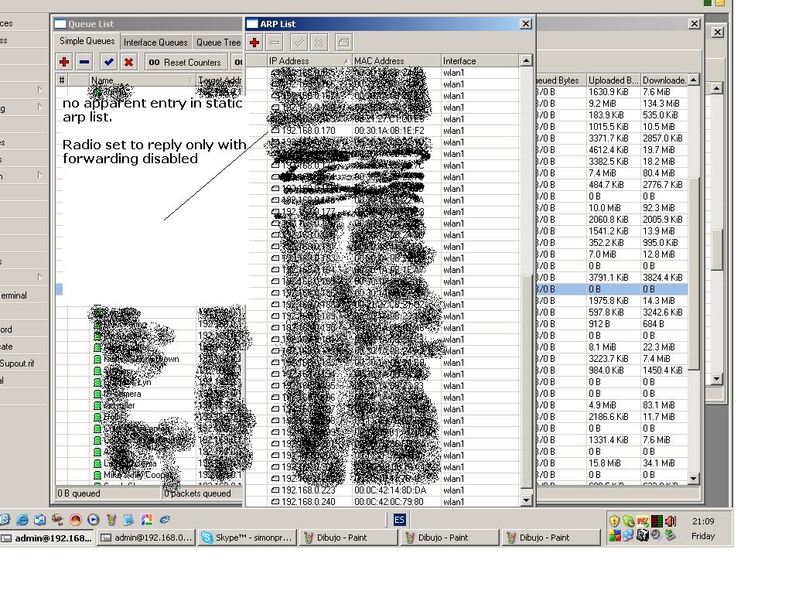The height and width of the screenshot is (594, 792).
Task: Add a new ARP entry with red plus
Action: [254, 43]
